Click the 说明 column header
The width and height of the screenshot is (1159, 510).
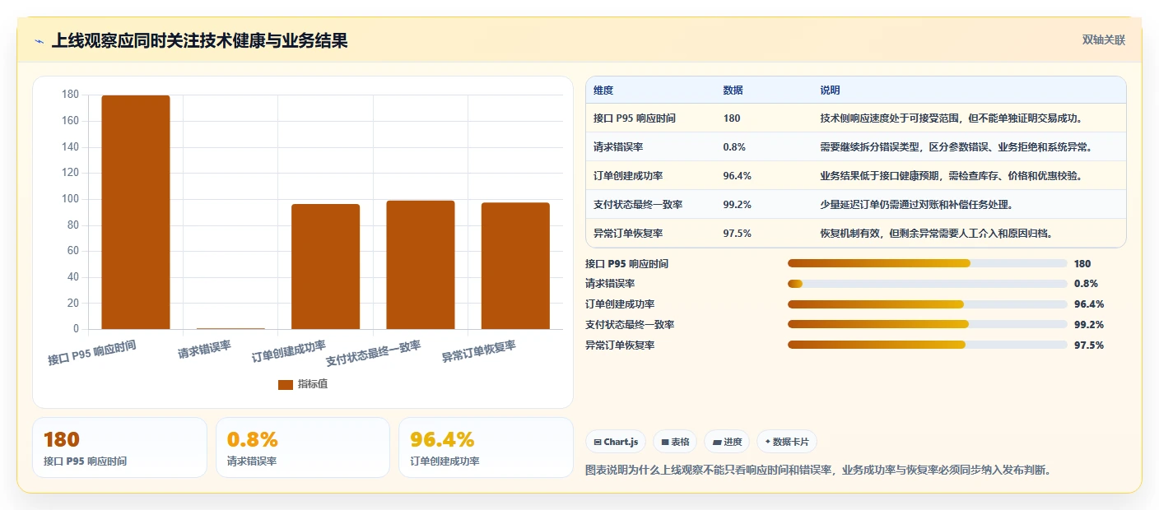click(830, 90)
